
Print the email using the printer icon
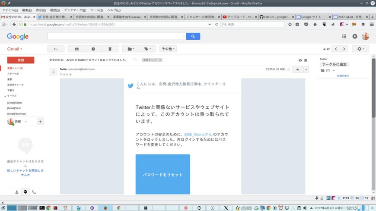[x=300, y=60]
